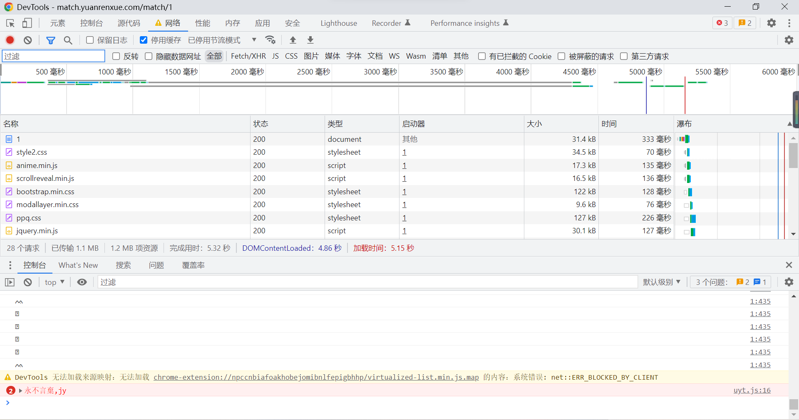
Task: Click the network filter (过滤) input field
Action: 54,56
